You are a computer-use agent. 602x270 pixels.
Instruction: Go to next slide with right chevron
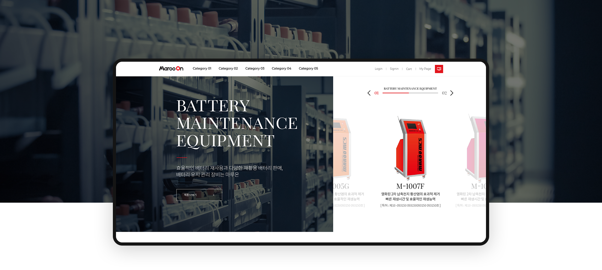point(452,93)
